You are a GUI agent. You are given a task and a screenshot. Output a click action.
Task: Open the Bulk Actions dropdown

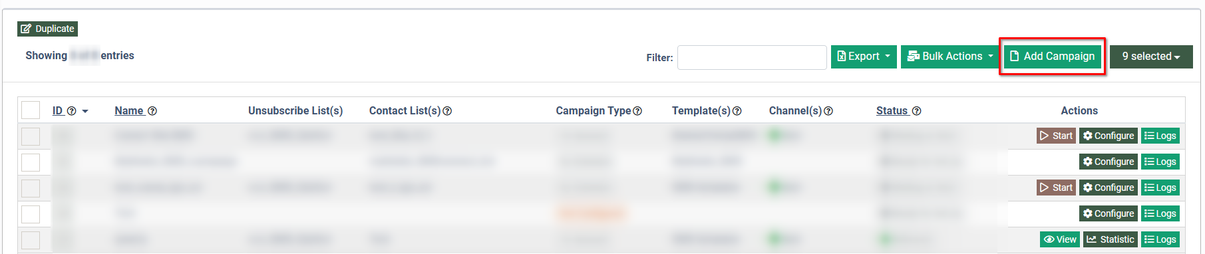coord(950,57)
